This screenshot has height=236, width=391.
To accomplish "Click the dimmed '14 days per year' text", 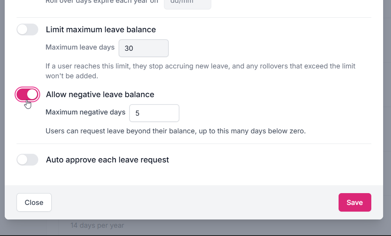I will 97,225.
